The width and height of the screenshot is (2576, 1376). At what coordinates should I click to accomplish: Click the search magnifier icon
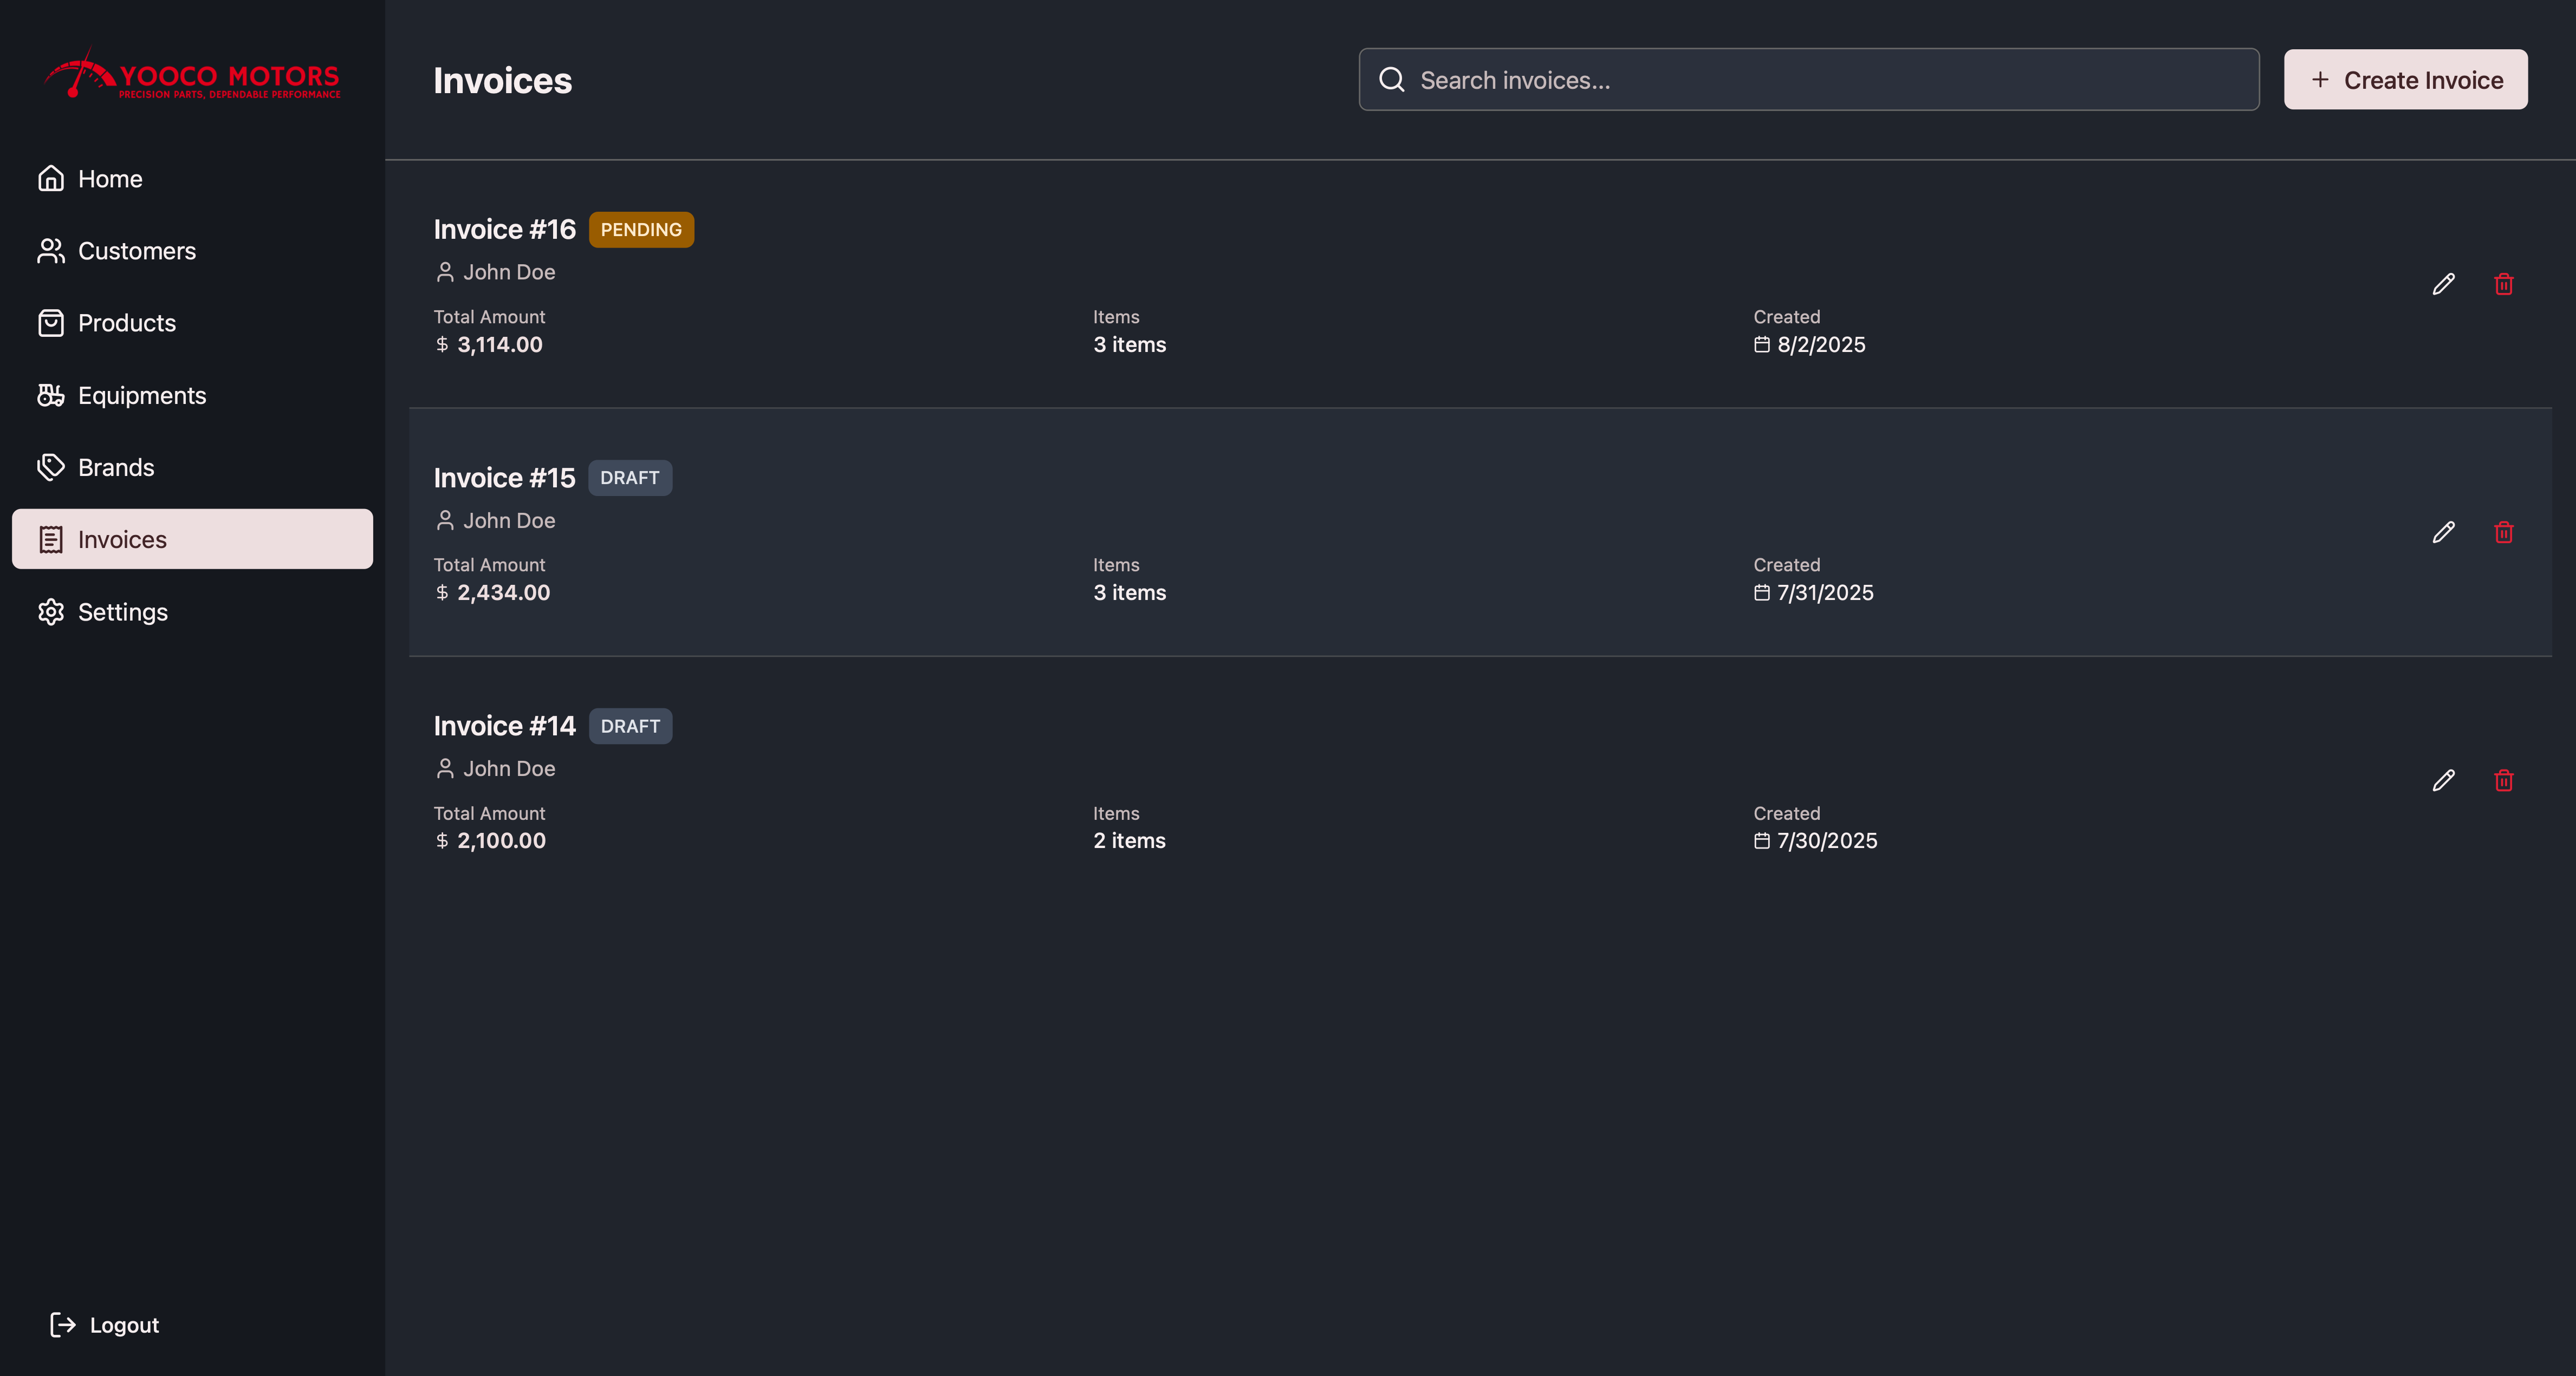(x=1392, y=80)
